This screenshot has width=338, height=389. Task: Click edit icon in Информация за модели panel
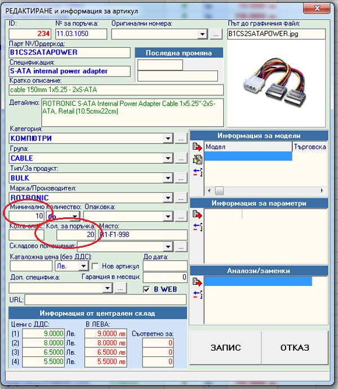197,159
